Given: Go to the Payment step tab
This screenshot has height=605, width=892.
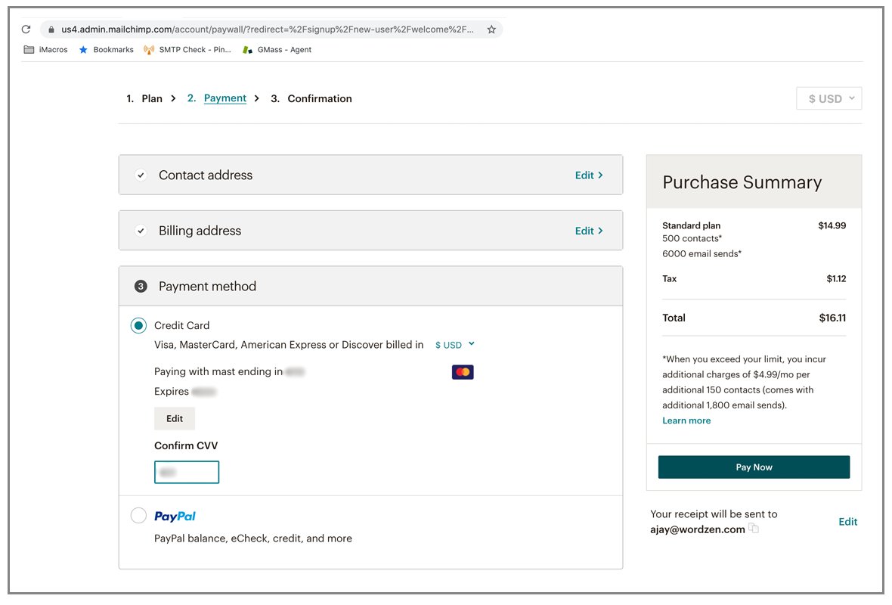Looking at the screenshot, I should click(225, 98).
